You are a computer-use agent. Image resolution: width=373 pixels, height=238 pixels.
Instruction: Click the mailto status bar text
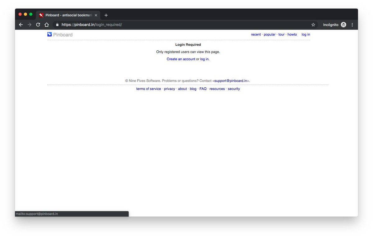pyautogui.click(x=37, y=214)
